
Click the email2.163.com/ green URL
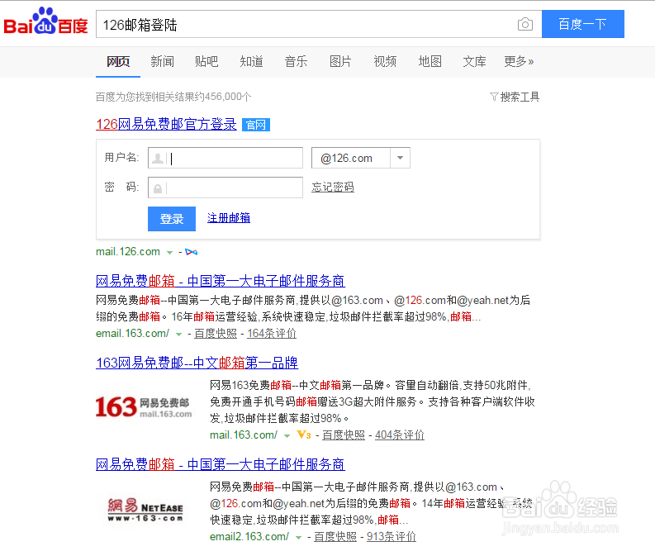[249, 536]
